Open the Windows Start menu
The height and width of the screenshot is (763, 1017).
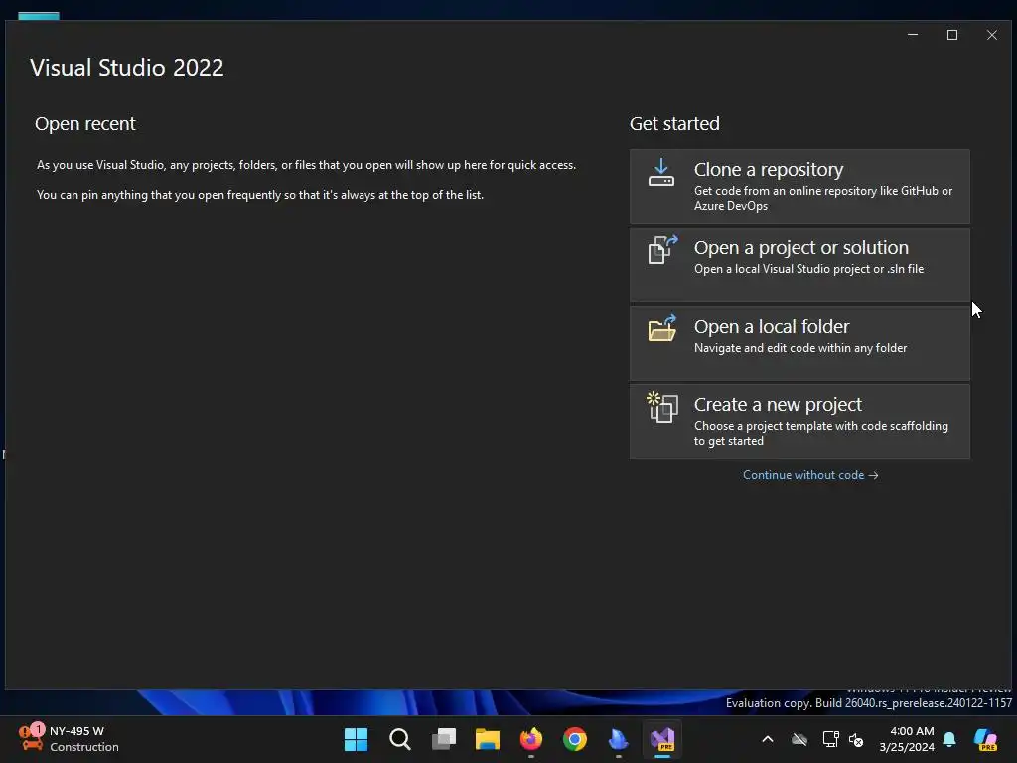click(x=356, y=739)
